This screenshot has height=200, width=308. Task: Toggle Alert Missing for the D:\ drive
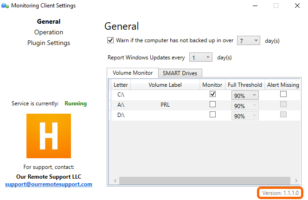click(283, 114)
